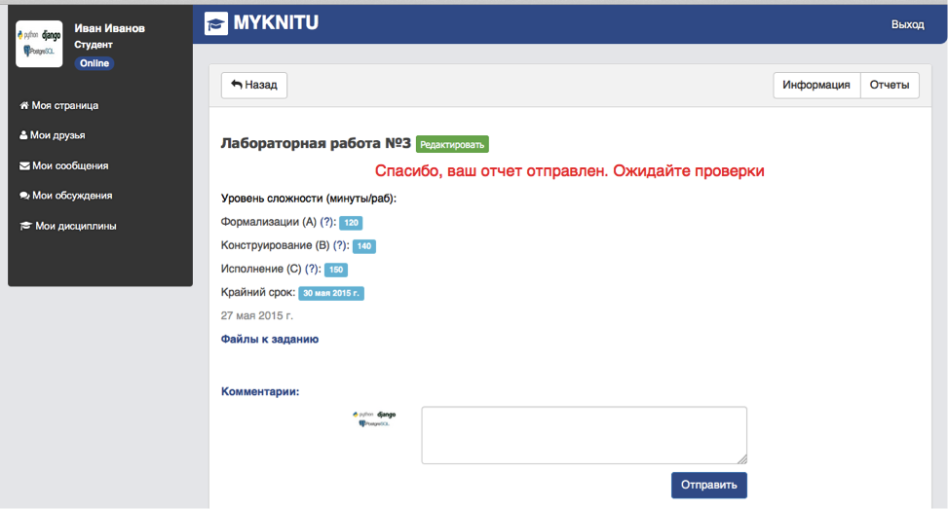Screen dimensions: 948x509
Task: Submit the comment with Отправить
Action: [709, 485]
